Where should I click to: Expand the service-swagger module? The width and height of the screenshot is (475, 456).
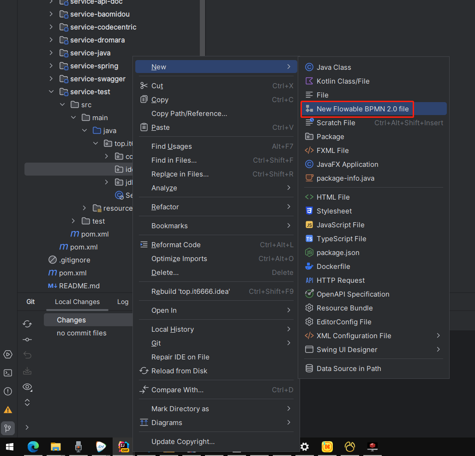tap(51, 79)
